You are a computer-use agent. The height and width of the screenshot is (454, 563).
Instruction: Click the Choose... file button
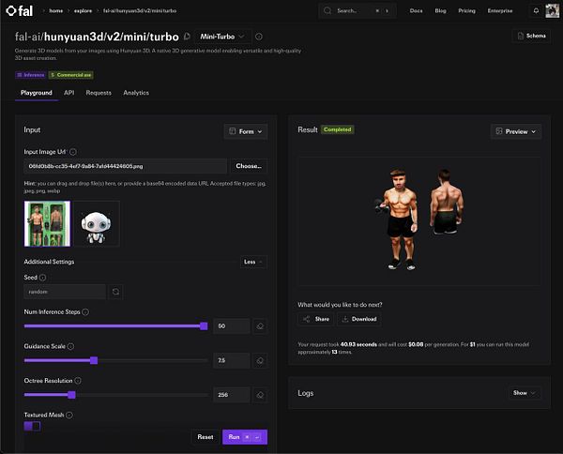coord(249,166)
